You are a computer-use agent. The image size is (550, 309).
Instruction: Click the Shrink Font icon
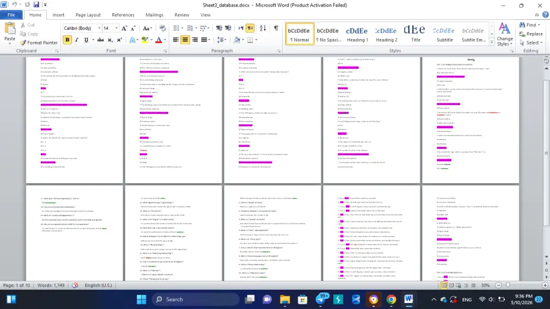click(x=133, y=29)
